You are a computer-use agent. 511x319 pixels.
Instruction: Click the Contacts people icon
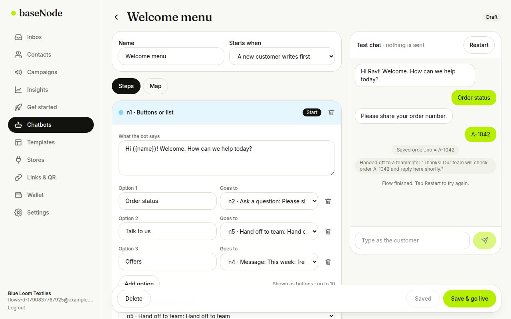[x=18, y=55]
